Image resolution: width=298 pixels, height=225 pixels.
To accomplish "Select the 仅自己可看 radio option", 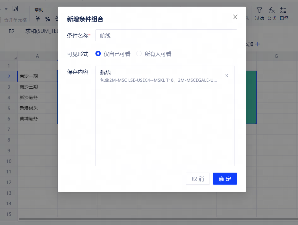I will pyautogui.click(x=98, y=54).
